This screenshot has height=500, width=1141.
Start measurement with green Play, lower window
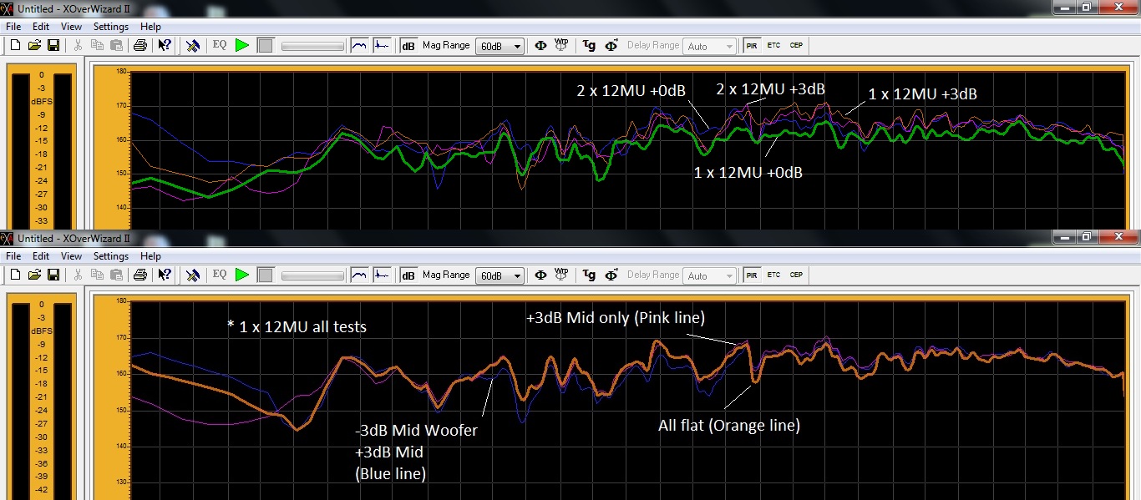click(x=242, y=275)
